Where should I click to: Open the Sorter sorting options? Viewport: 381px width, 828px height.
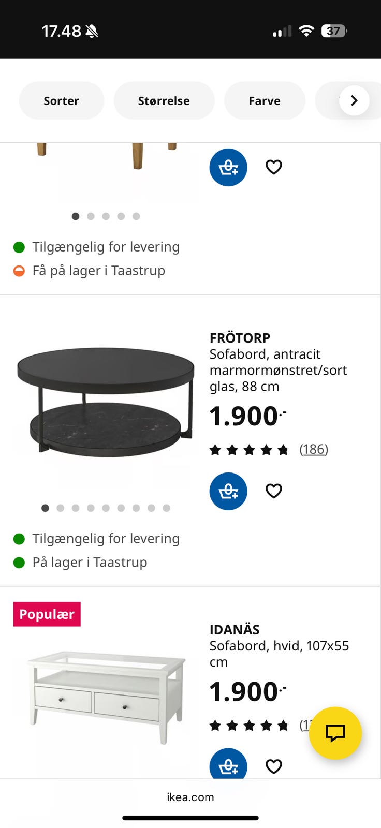pyautogui.click(x=61, y=101)
